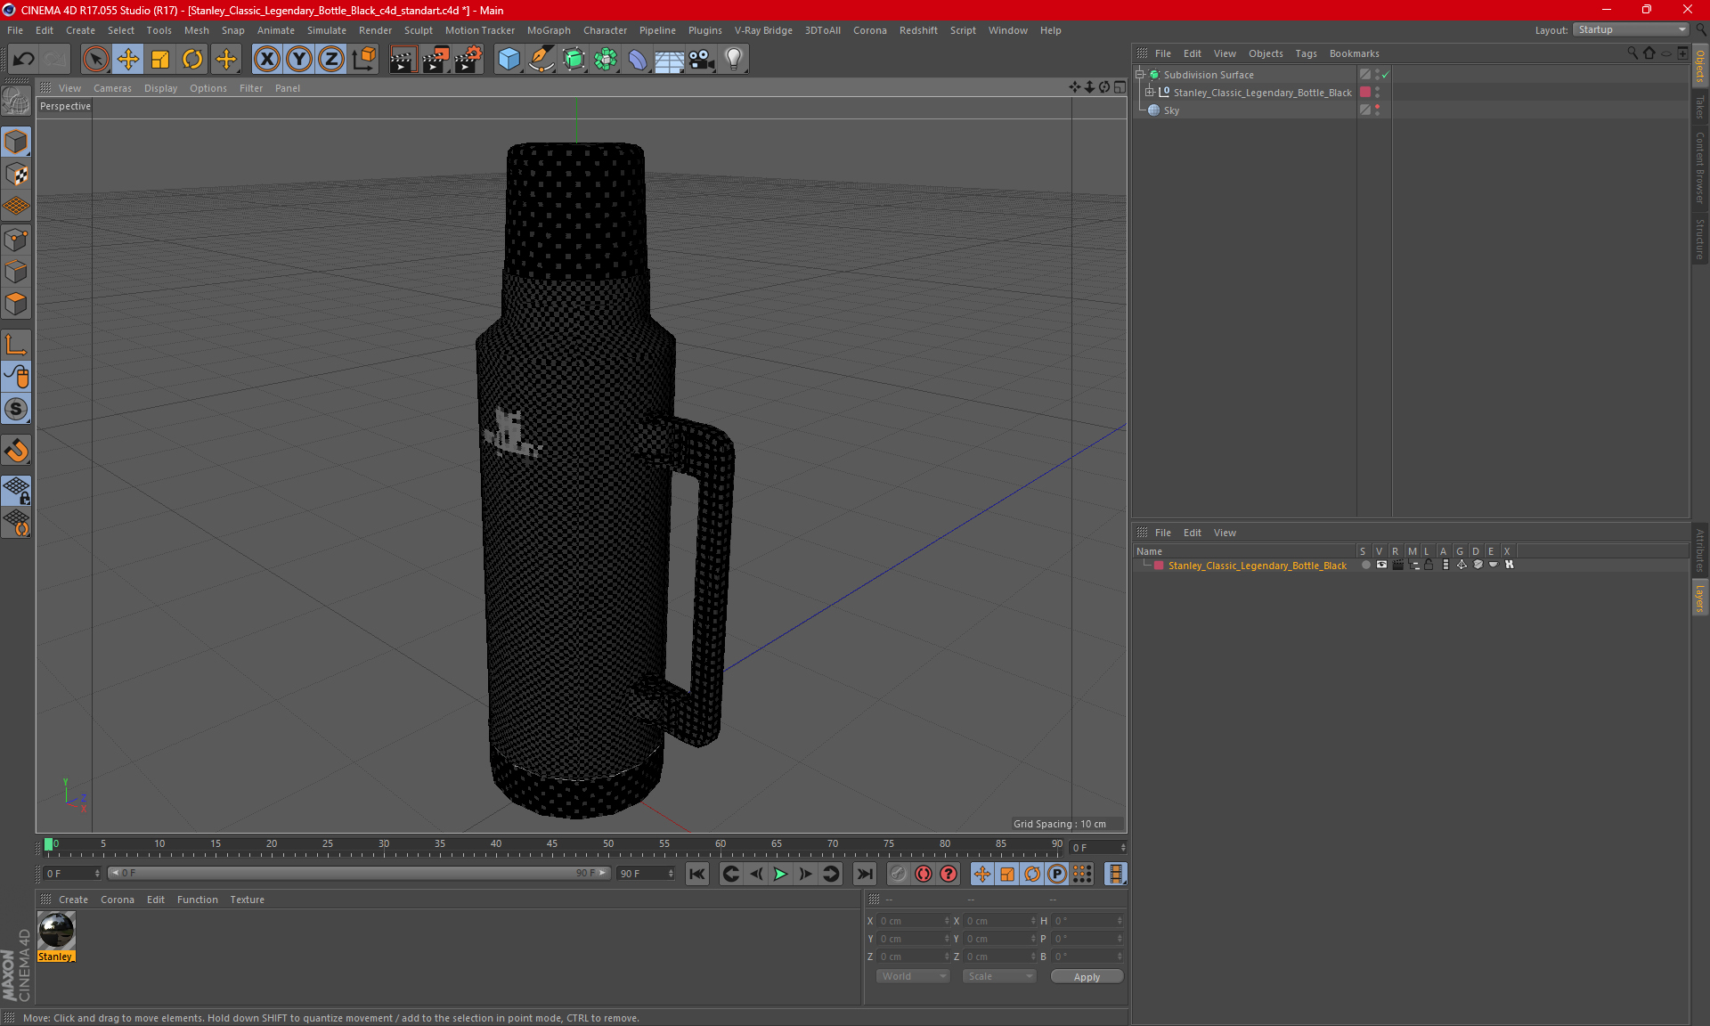Open the Deformer objects icon
This screenshot has height=1026, width=1710.
638,60
